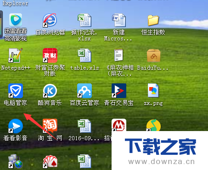This screenshot has width=208, height=170.
Task: Click the 电脑管家 icon label
Action: click(16, 103)
